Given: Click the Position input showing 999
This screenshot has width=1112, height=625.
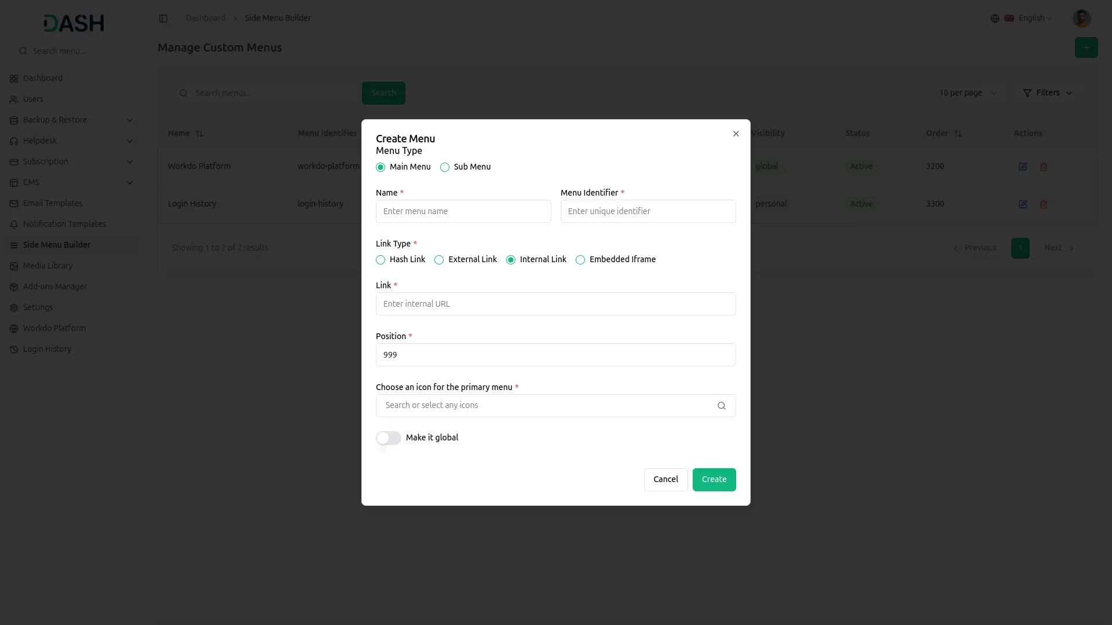Looking at the screenshot, I should click(555, 354).
